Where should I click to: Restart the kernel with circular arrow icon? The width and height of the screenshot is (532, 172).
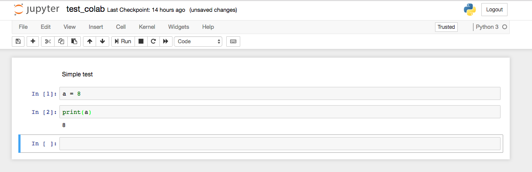click(153, 41)
